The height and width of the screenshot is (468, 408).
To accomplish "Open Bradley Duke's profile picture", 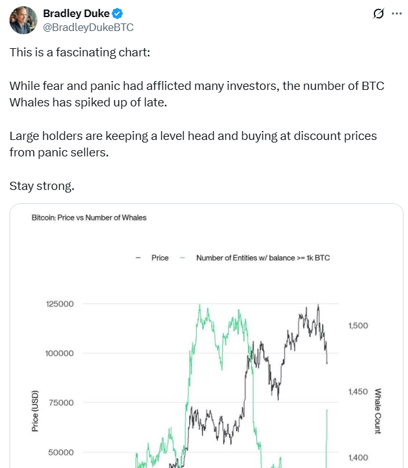I will [x=23, y=20].
